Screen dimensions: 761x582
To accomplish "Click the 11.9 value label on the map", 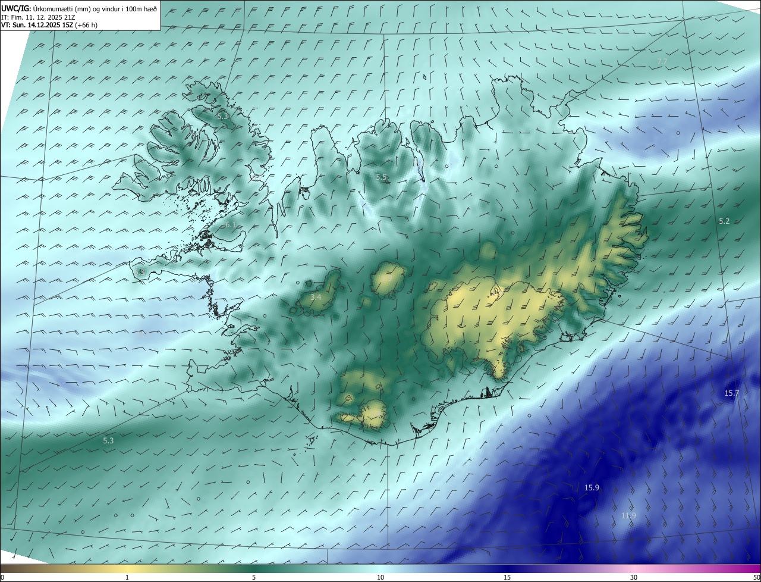I will pos(628,515).
